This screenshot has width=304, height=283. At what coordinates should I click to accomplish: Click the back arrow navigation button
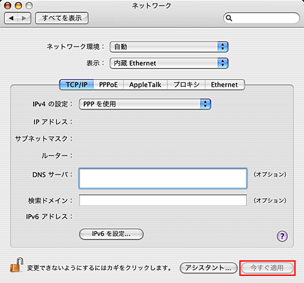tap(11, 18)
